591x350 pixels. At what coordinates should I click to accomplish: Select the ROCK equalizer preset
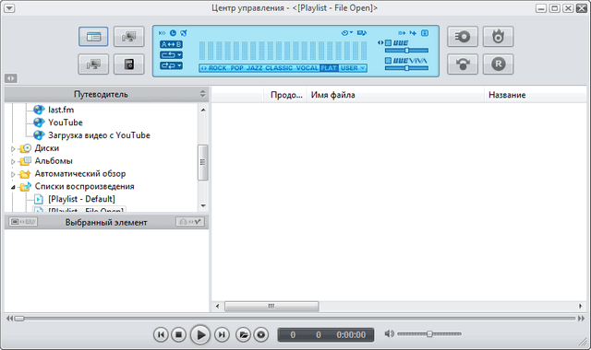pos(218,68)
